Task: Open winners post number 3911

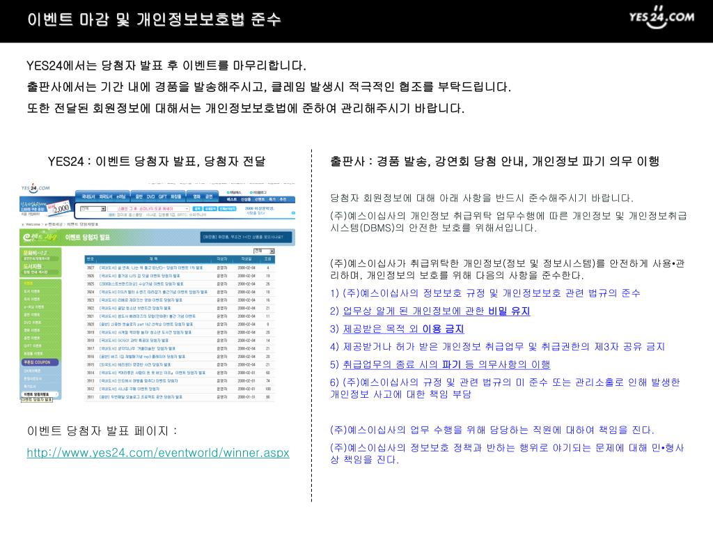Action: 140,397
